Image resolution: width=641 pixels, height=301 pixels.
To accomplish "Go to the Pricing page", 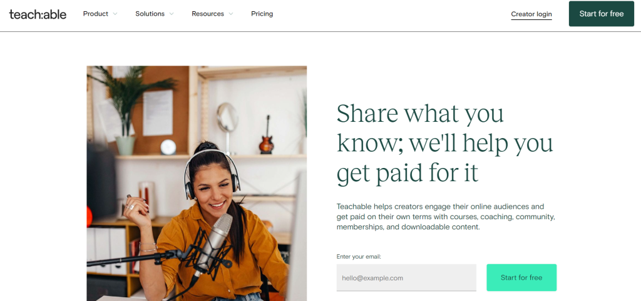I will tap(262, 14).
